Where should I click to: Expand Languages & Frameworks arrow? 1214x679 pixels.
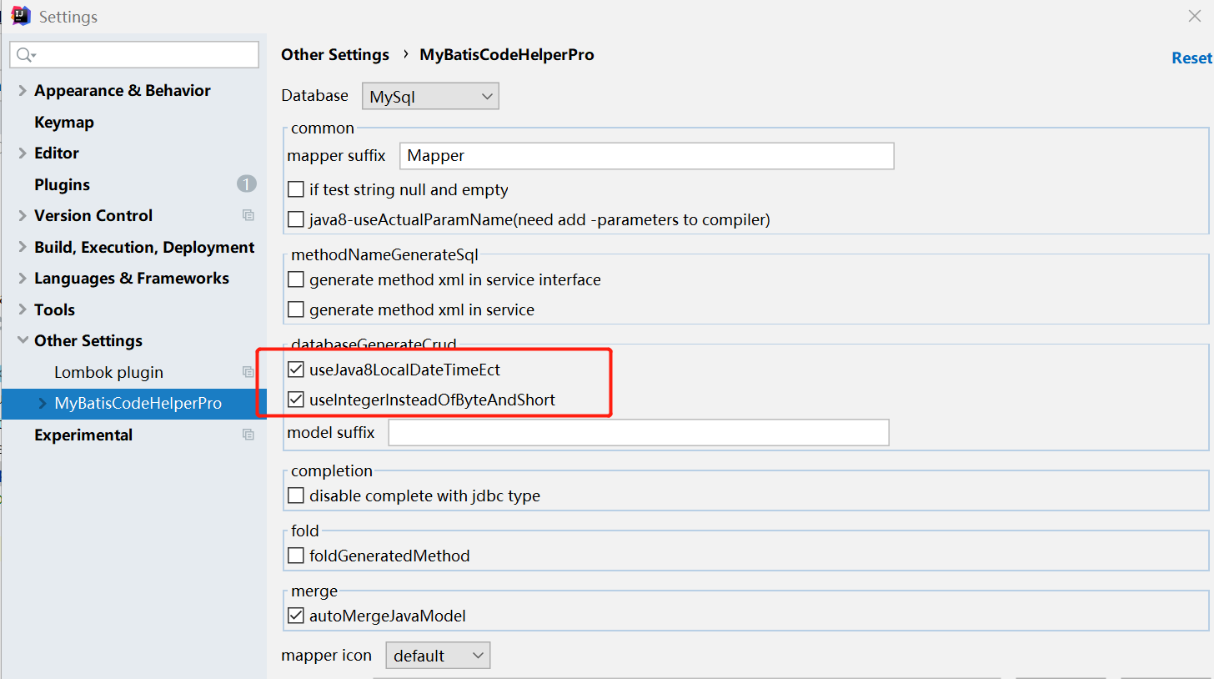(x=22, y=278)
